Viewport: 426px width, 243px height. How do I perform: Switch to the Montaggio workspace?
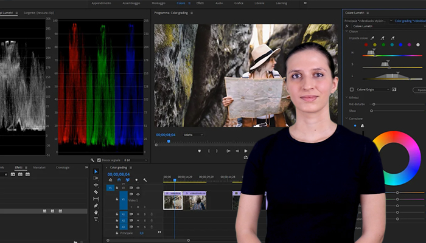pos(158,3)
